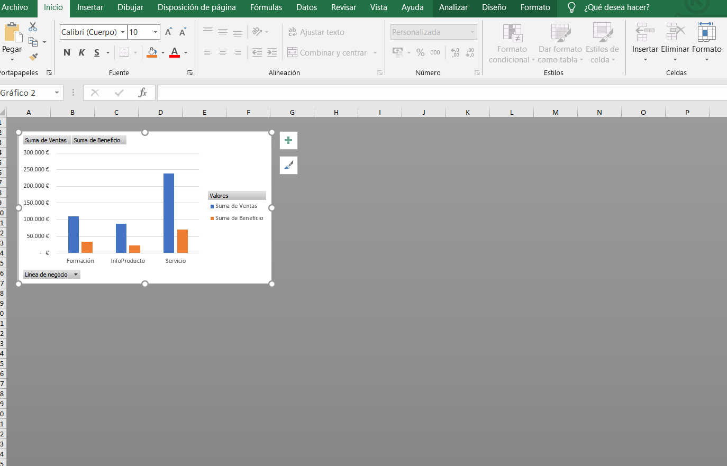
Task: Open Insertar cells menu in Celdas
Action: point(645,42)
